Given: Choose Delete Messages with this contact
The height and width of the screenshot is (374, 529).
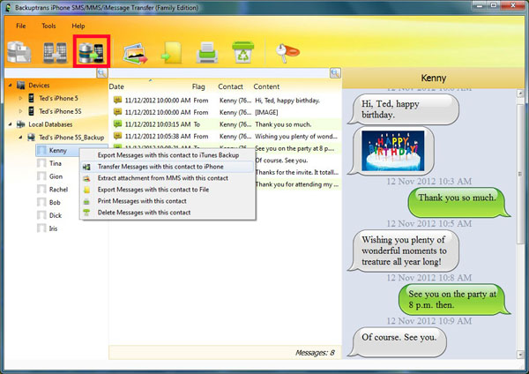Looking at the screenshot, I should (x=168, y=213).
